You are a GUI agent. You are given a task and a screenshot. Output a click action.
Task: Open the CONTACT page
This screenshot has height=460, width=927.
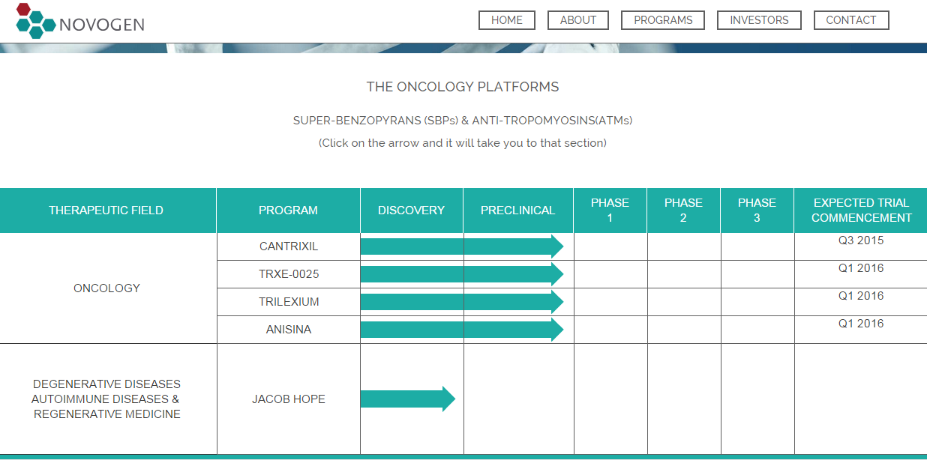(x=851, y=20)
